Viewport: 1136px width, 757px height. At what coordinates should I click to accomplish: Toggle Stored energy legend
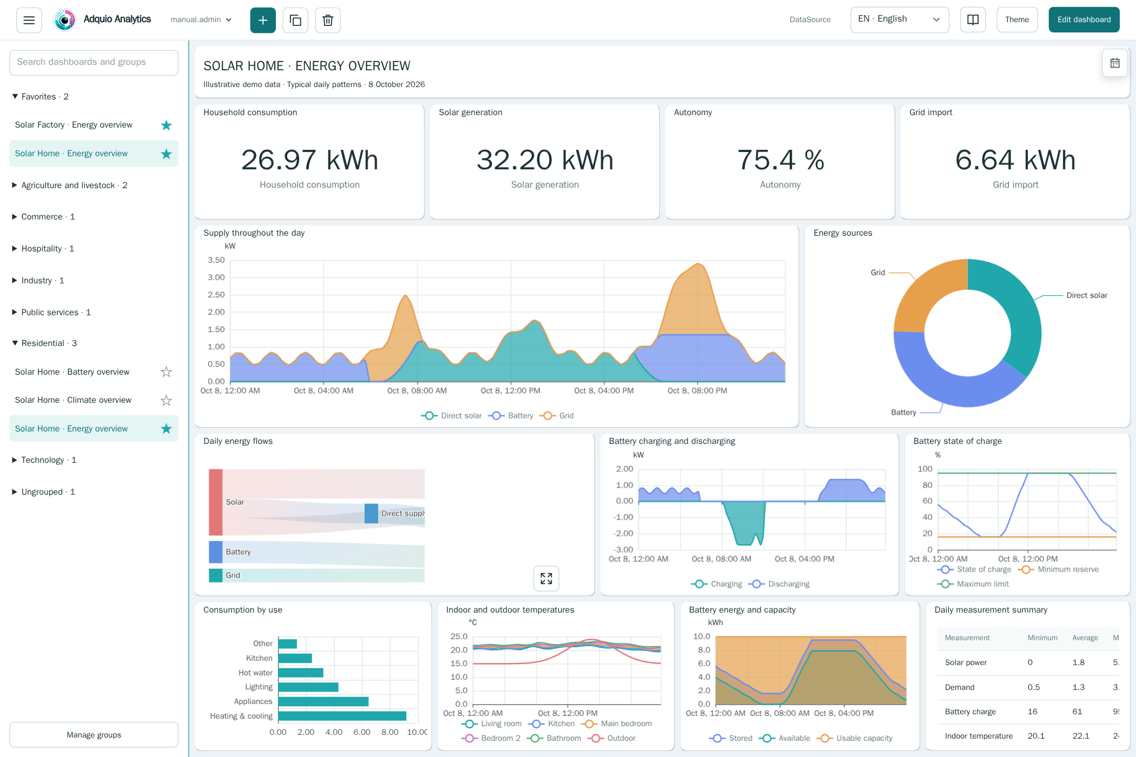click(731, 738)
